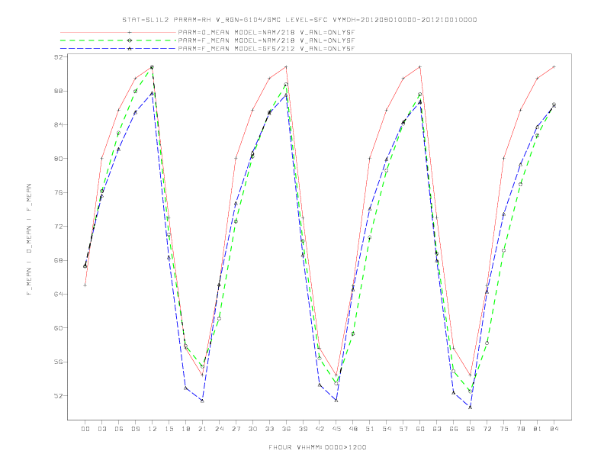This screenshot has height=467, width=604.
Task: Click x-axis forecast hour label 09
Action: 135,429
